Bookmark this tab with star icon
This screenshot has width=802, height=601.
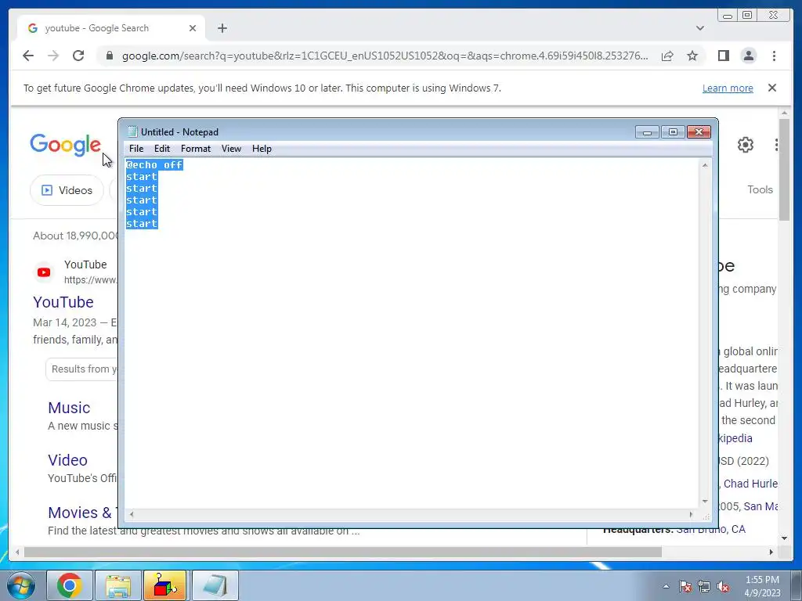click(692, 56)
